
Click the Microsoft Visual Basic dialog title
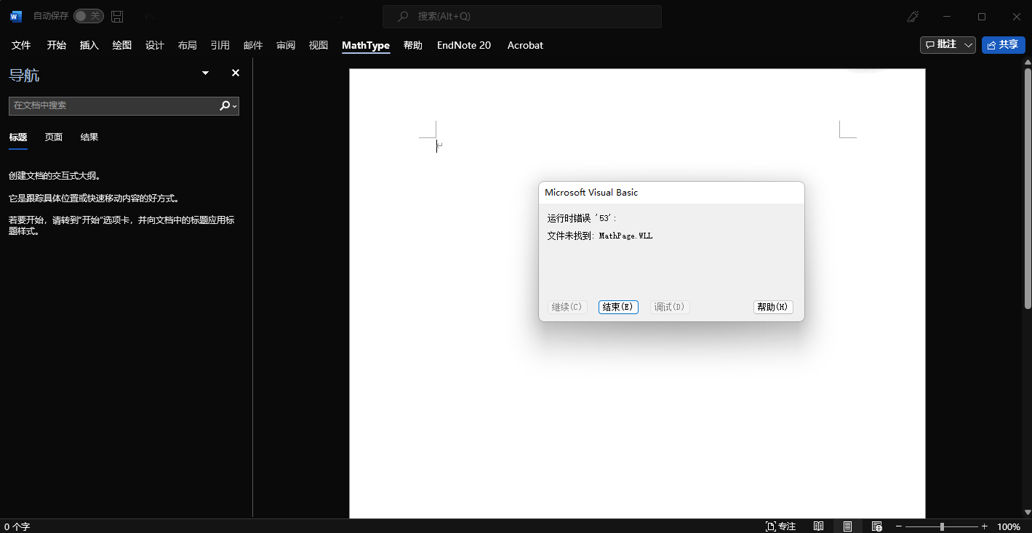(x=591, y=193)
